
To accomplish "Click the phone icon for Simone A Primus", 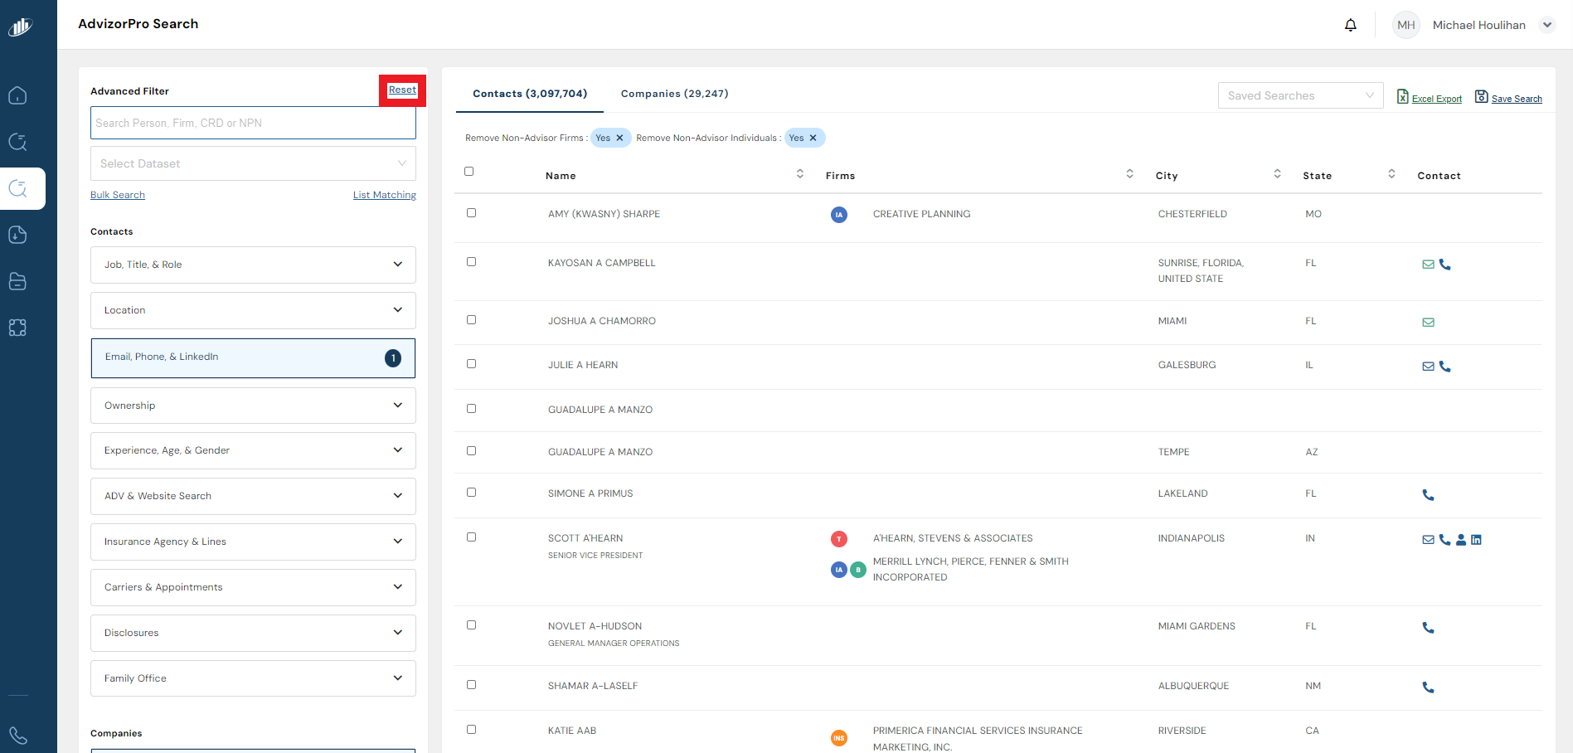I will (1428, 495).
